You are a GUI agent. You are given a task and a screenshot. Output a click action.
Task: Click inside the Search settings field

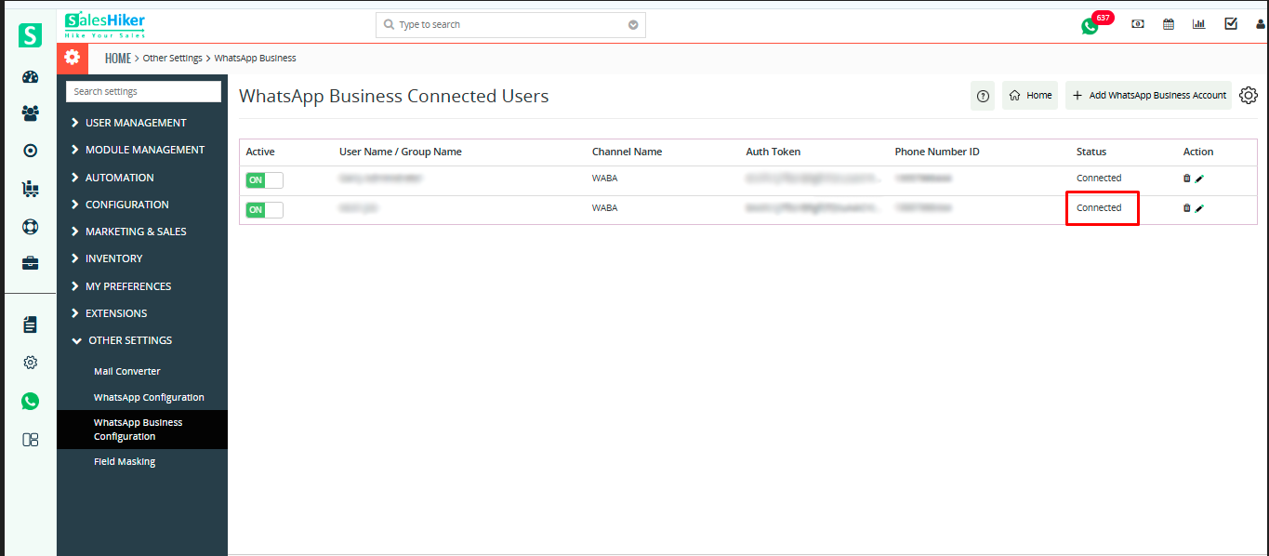142,91
